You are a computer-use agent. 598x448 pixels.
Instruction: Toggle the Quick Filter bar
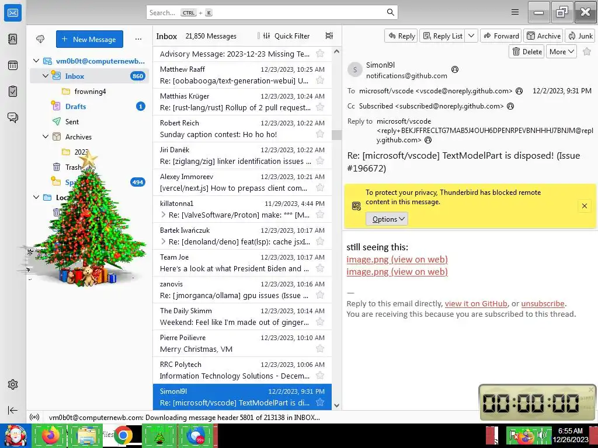286,36
